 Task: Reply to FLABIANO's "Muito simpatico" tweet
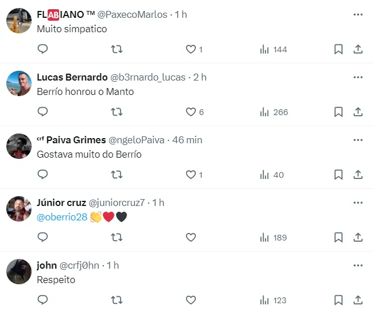43,49
